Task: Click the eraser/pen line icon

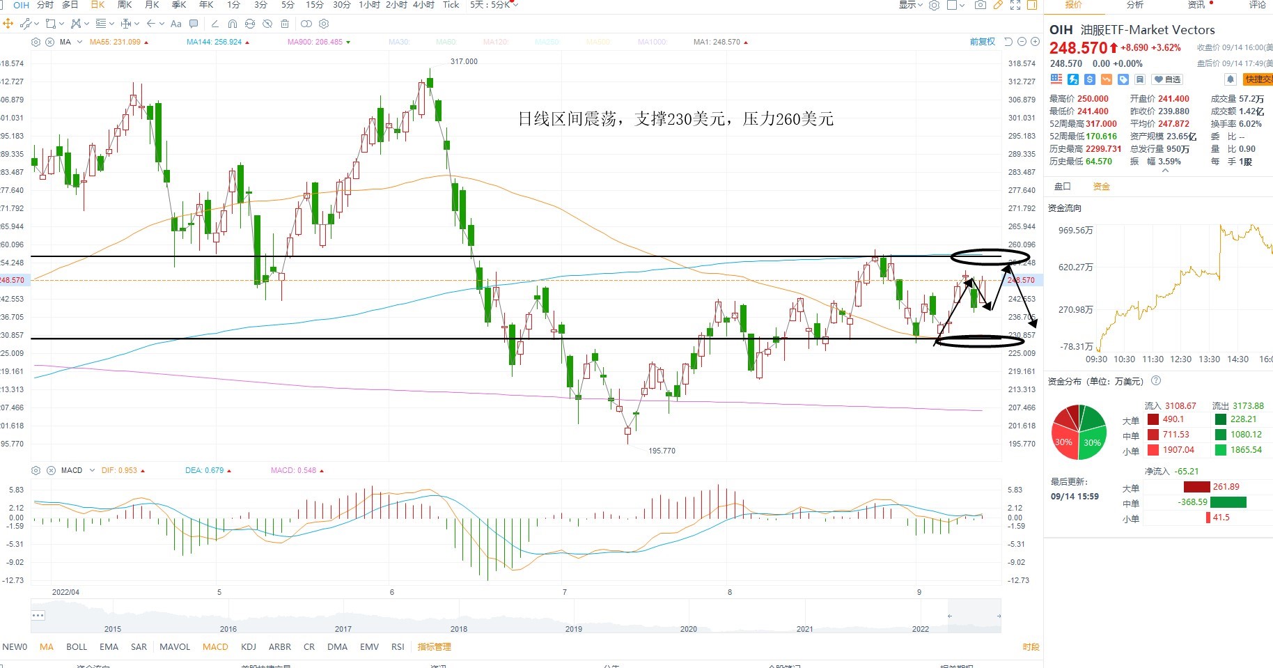Action: coord(214,24)
